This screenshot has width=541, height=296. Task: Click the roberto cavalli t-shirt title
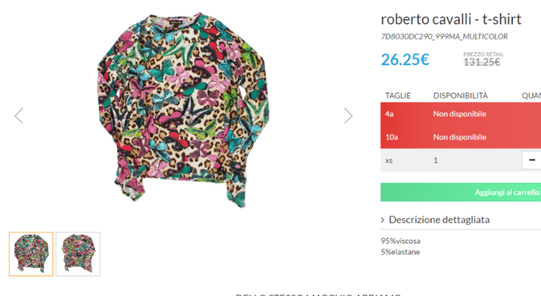451,19
